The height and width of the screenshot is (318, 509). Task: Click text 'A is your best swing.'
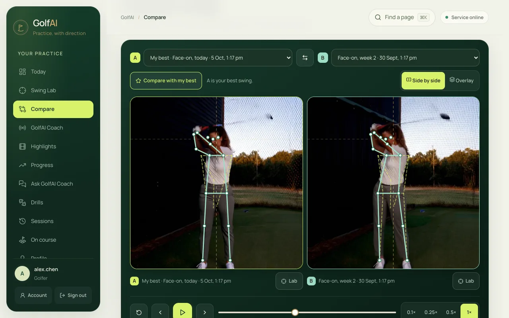230,81
